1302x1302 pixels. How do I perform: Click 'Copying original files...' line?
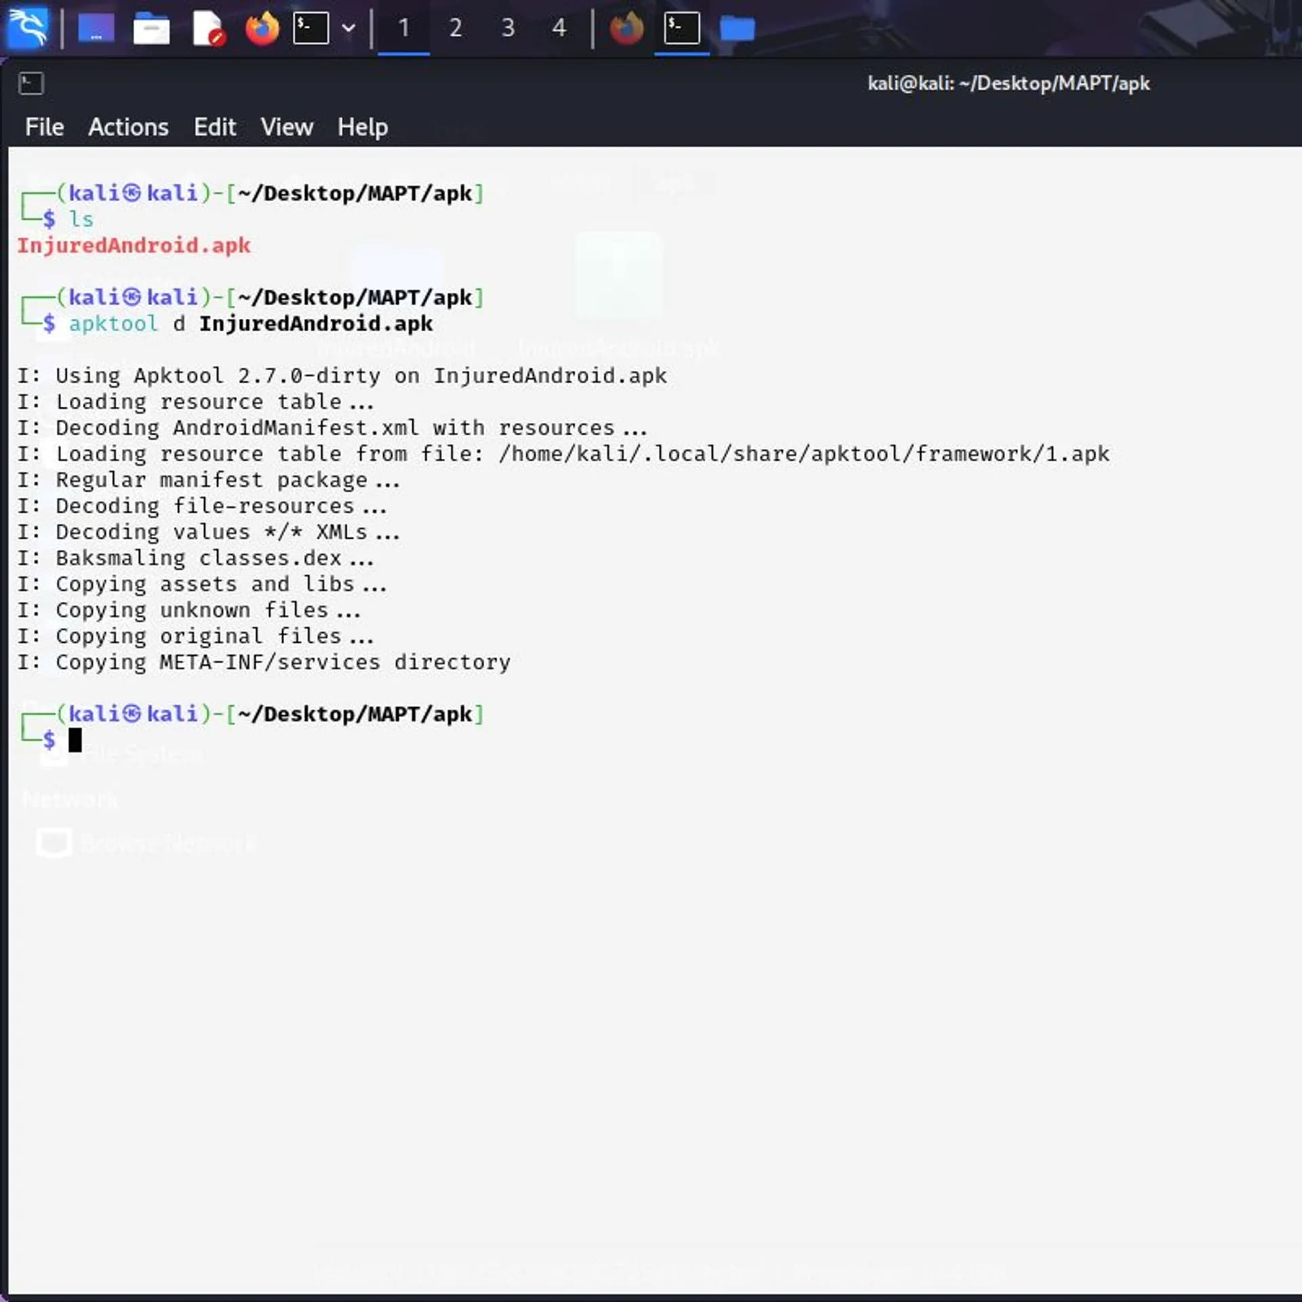click(x=195, y=636)
